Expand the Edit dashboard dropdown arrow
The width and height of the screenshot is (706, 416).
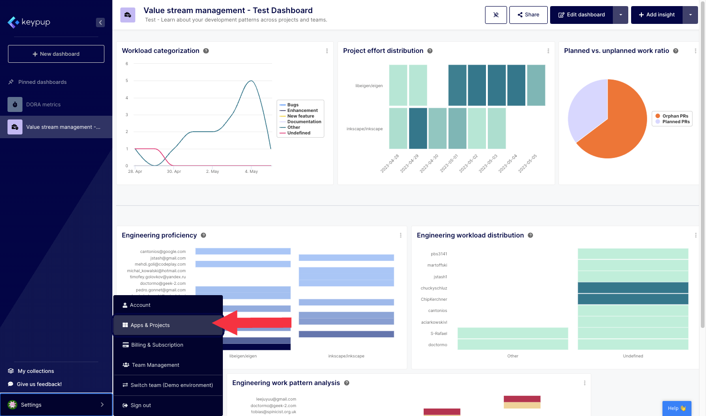621,15
